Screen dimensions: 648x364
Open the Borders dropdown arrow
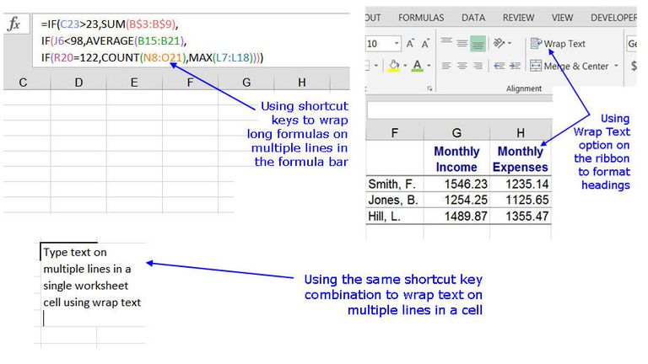(376, 66)
